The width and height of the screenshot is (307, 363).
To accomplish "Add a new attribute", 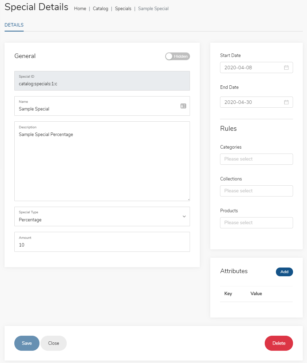I will 284,272.
